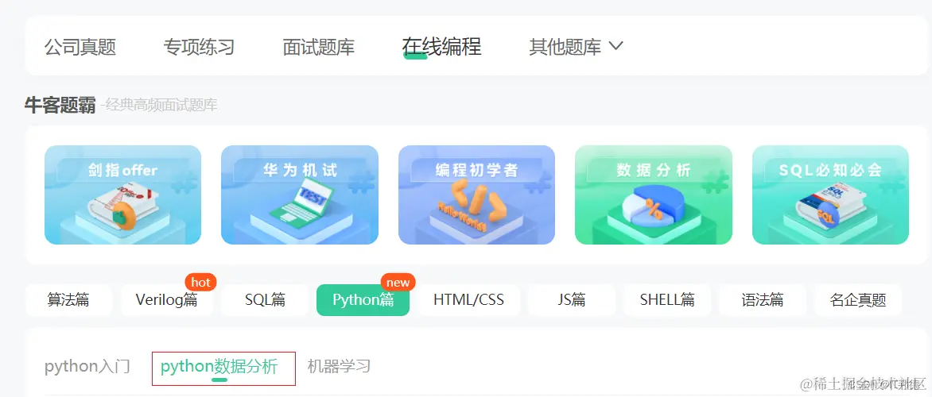Select the 算法篇 category
The image size is (932, 397).
68,299
